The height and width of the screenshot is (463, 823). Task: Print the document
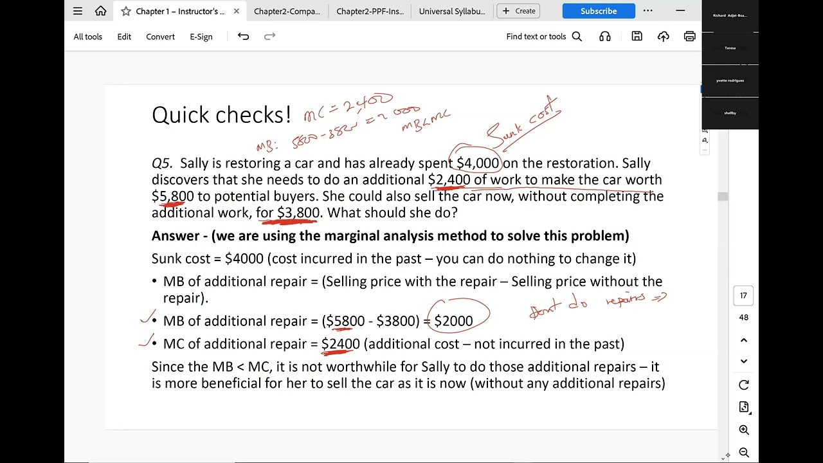coord(689,37)
